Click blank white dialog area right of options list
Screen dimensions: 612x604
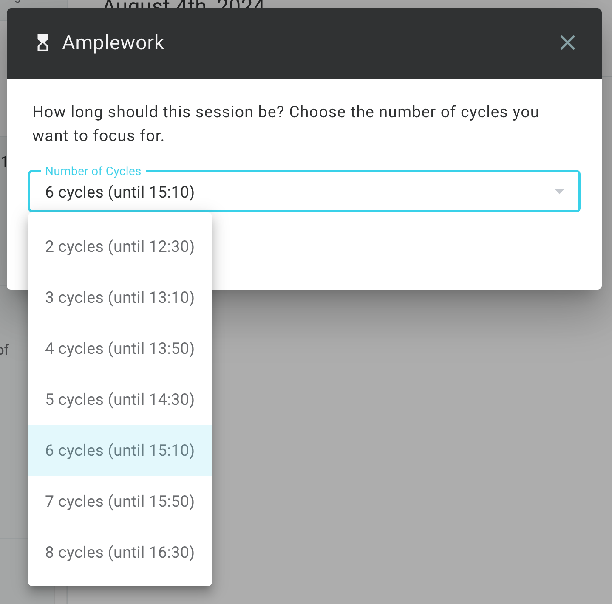click(404, 251)
